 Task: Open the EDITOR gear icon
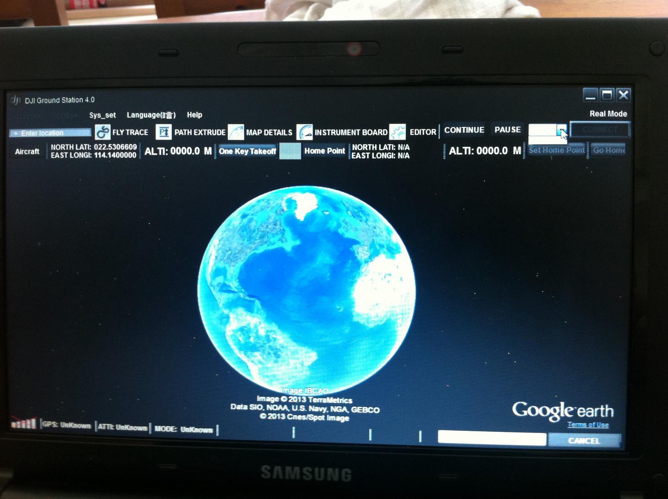click(x=397, y=132)
